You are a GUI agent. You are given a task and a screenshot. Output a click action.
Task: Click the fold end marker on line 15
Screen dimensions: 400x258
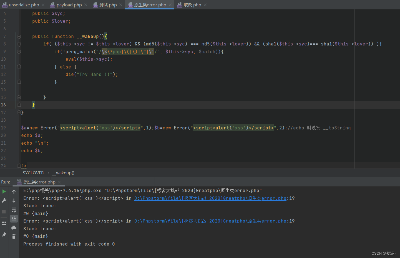[x=19, y=97]
